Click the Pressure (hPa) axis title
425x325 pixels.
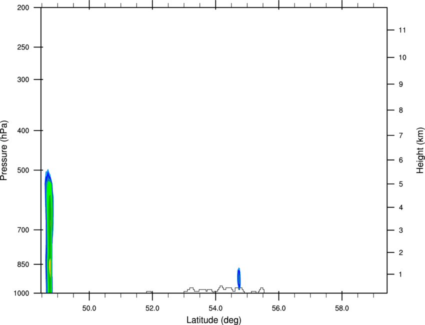coord(4,150)
